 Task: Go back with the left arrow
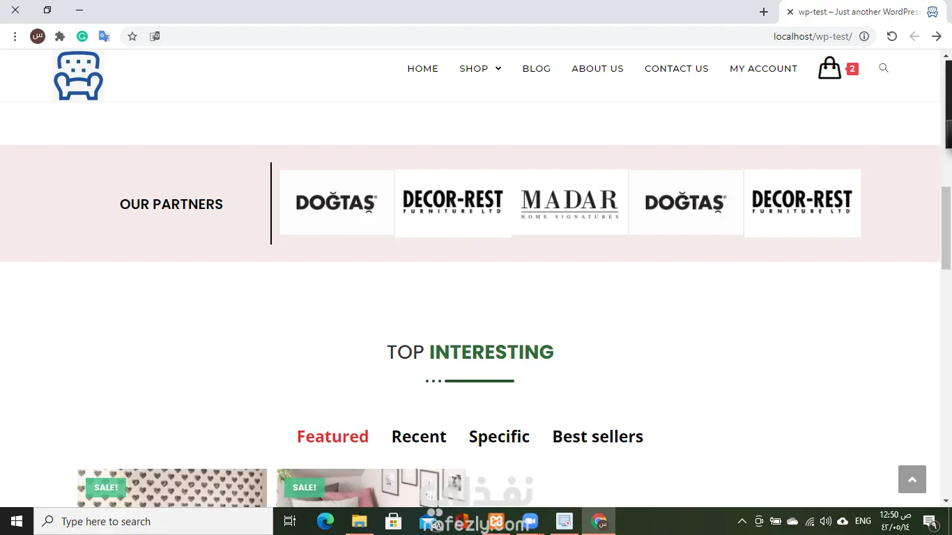click(x=914, y=36)
